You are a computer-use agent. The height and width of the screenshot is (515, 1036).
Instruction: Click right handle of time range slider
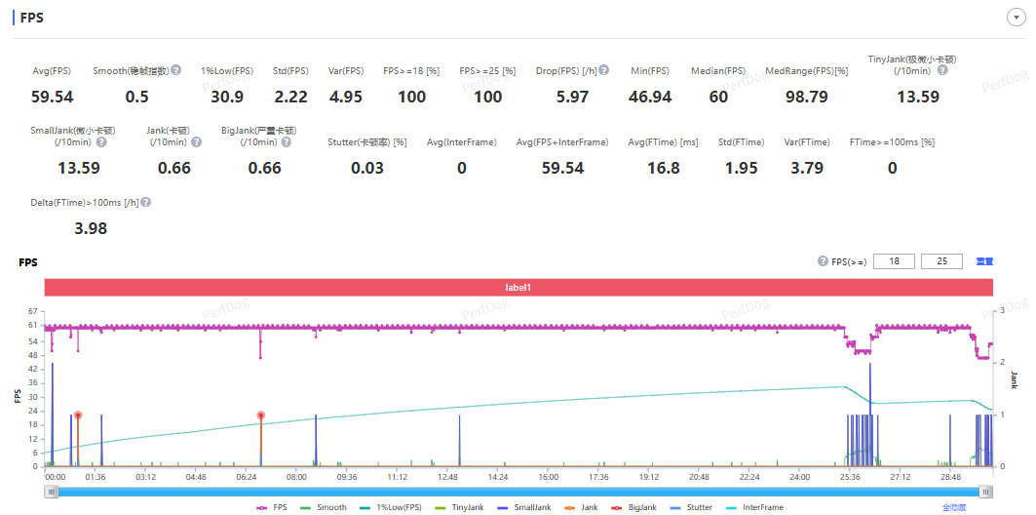(x=985, y=492)
